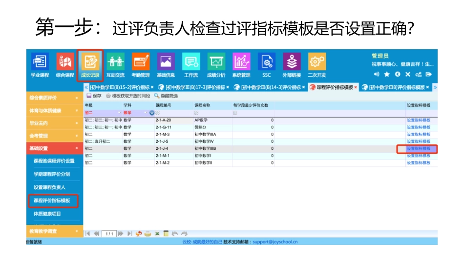The height and width of the screenshot is (261, 464).
Task: Open 体质健康项目 in sidebar
Action: pos(47,214)
